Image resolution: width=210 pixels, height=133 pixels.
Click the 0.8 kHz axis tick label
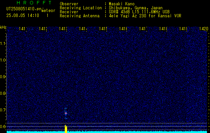pyautogui.click(x=3, y=93)
